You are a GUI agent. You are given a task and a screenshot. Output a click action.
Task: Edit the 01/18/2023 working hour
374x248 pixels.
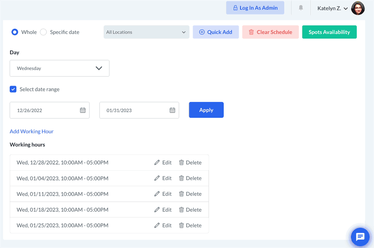(x=163, y=210)
